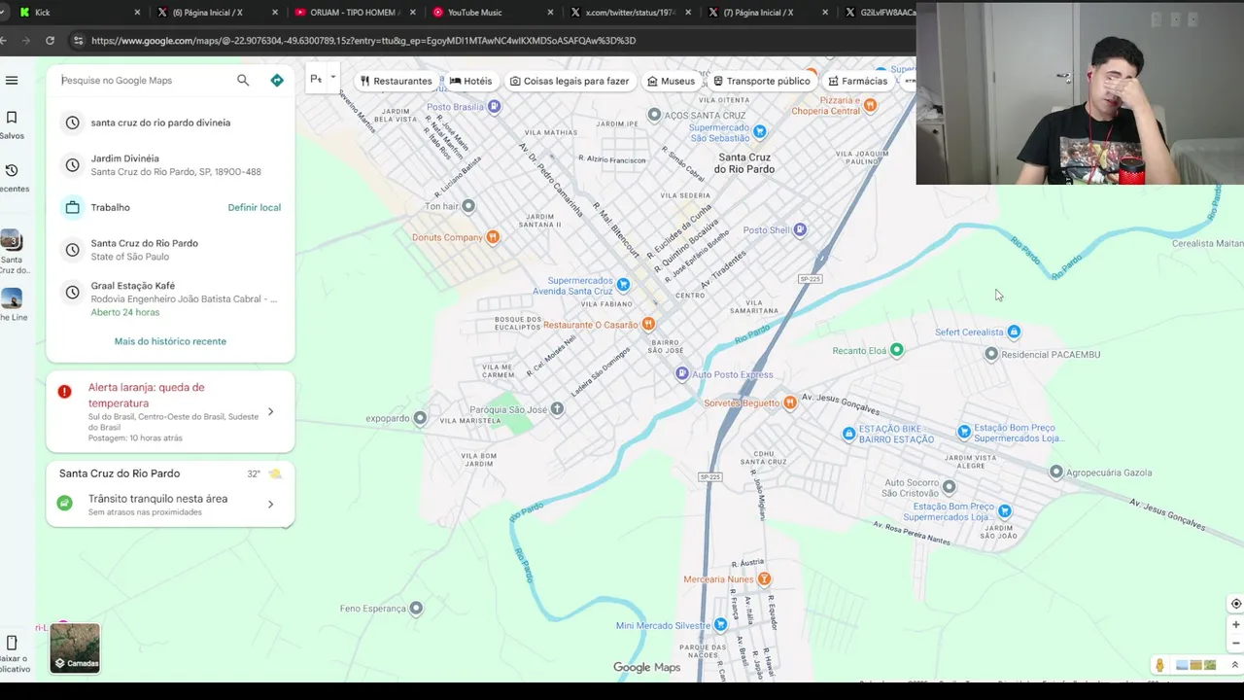Switch to the '(6) Página Inicial / X' tab
Image resolution: width=1244 pixels, height=700 pixels.
coord(216,12)
